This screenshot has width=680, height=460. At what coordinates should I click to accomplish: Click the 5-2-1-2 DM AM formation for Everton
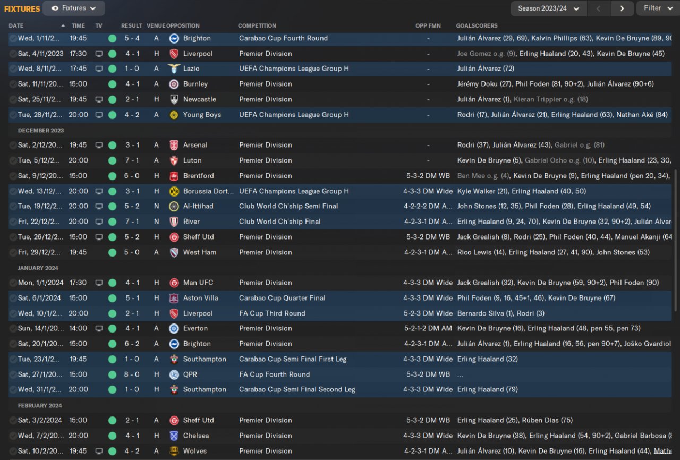(x=428, y=328)
